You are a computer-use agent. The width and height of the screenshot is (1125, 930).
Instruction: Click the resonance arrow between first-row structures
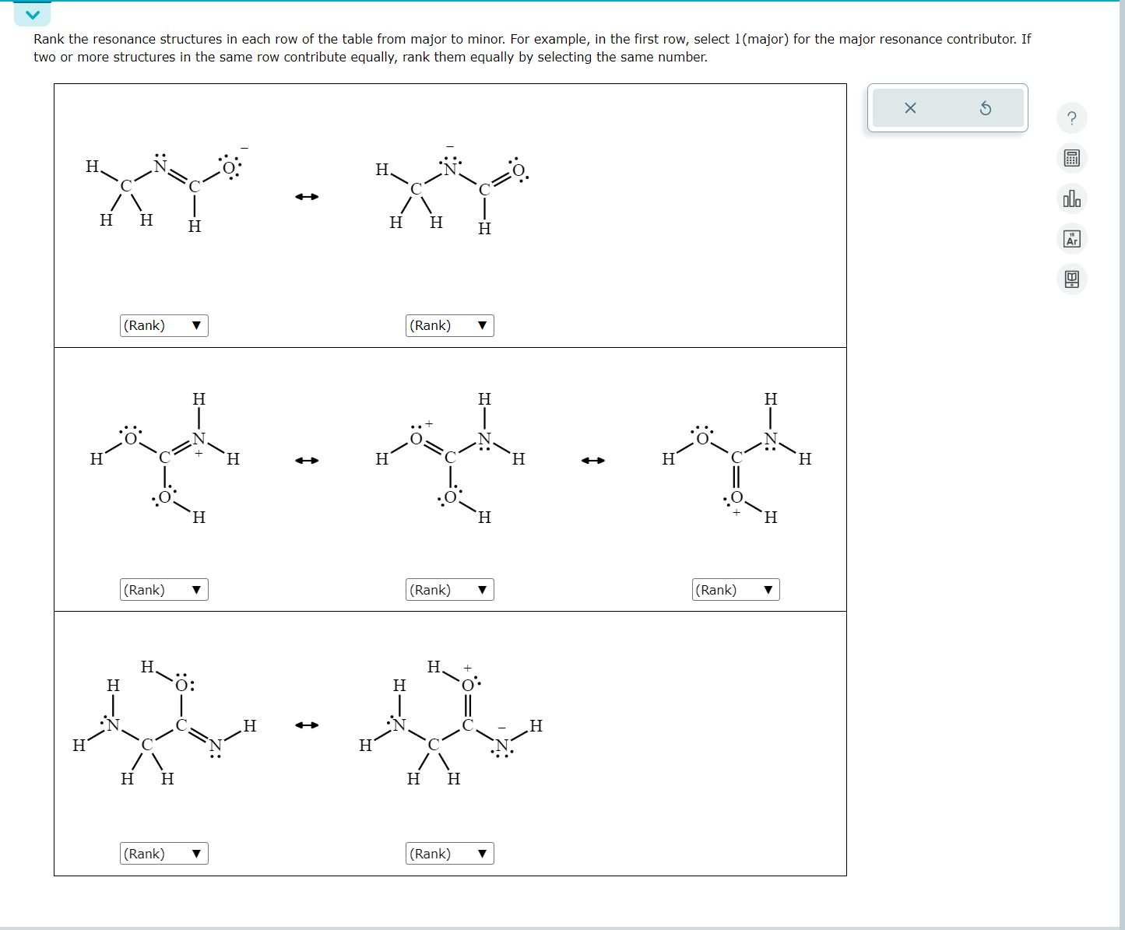click(x=307, y=196)
